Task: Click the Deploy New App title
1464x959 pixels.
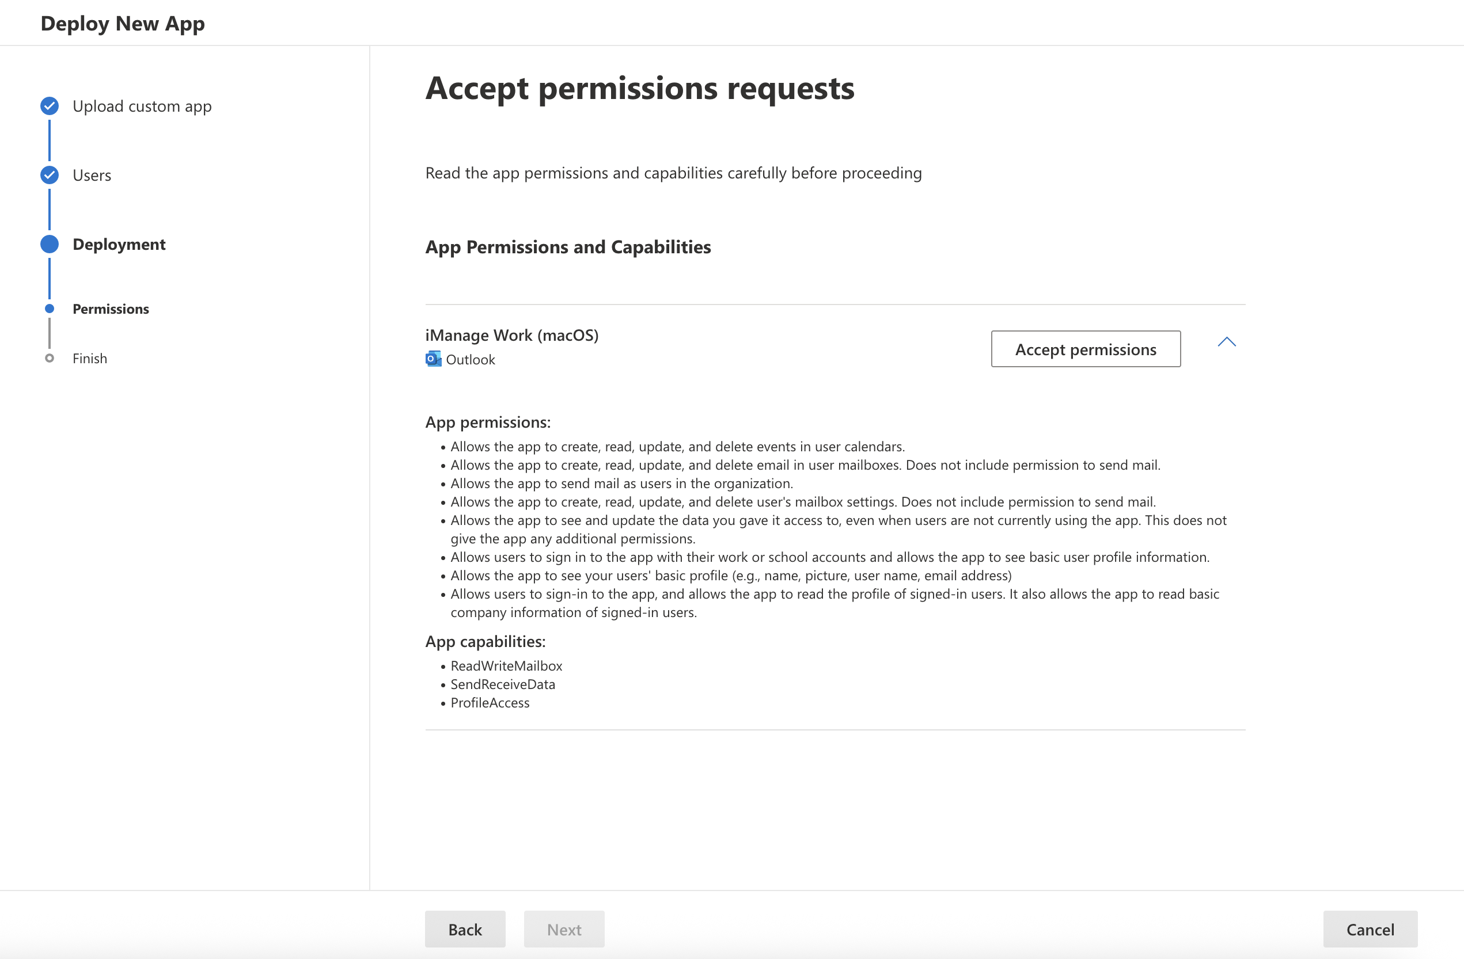Action: tap(123, 24)
